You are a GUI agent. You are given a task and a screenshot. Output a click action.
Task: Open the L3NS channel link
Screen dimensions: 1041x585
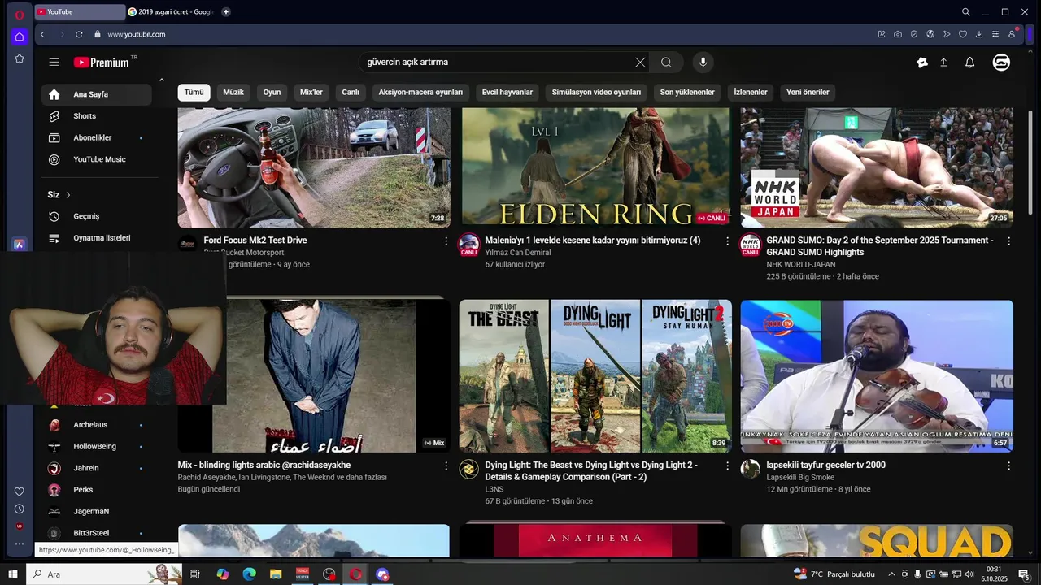tap(494, 489)
